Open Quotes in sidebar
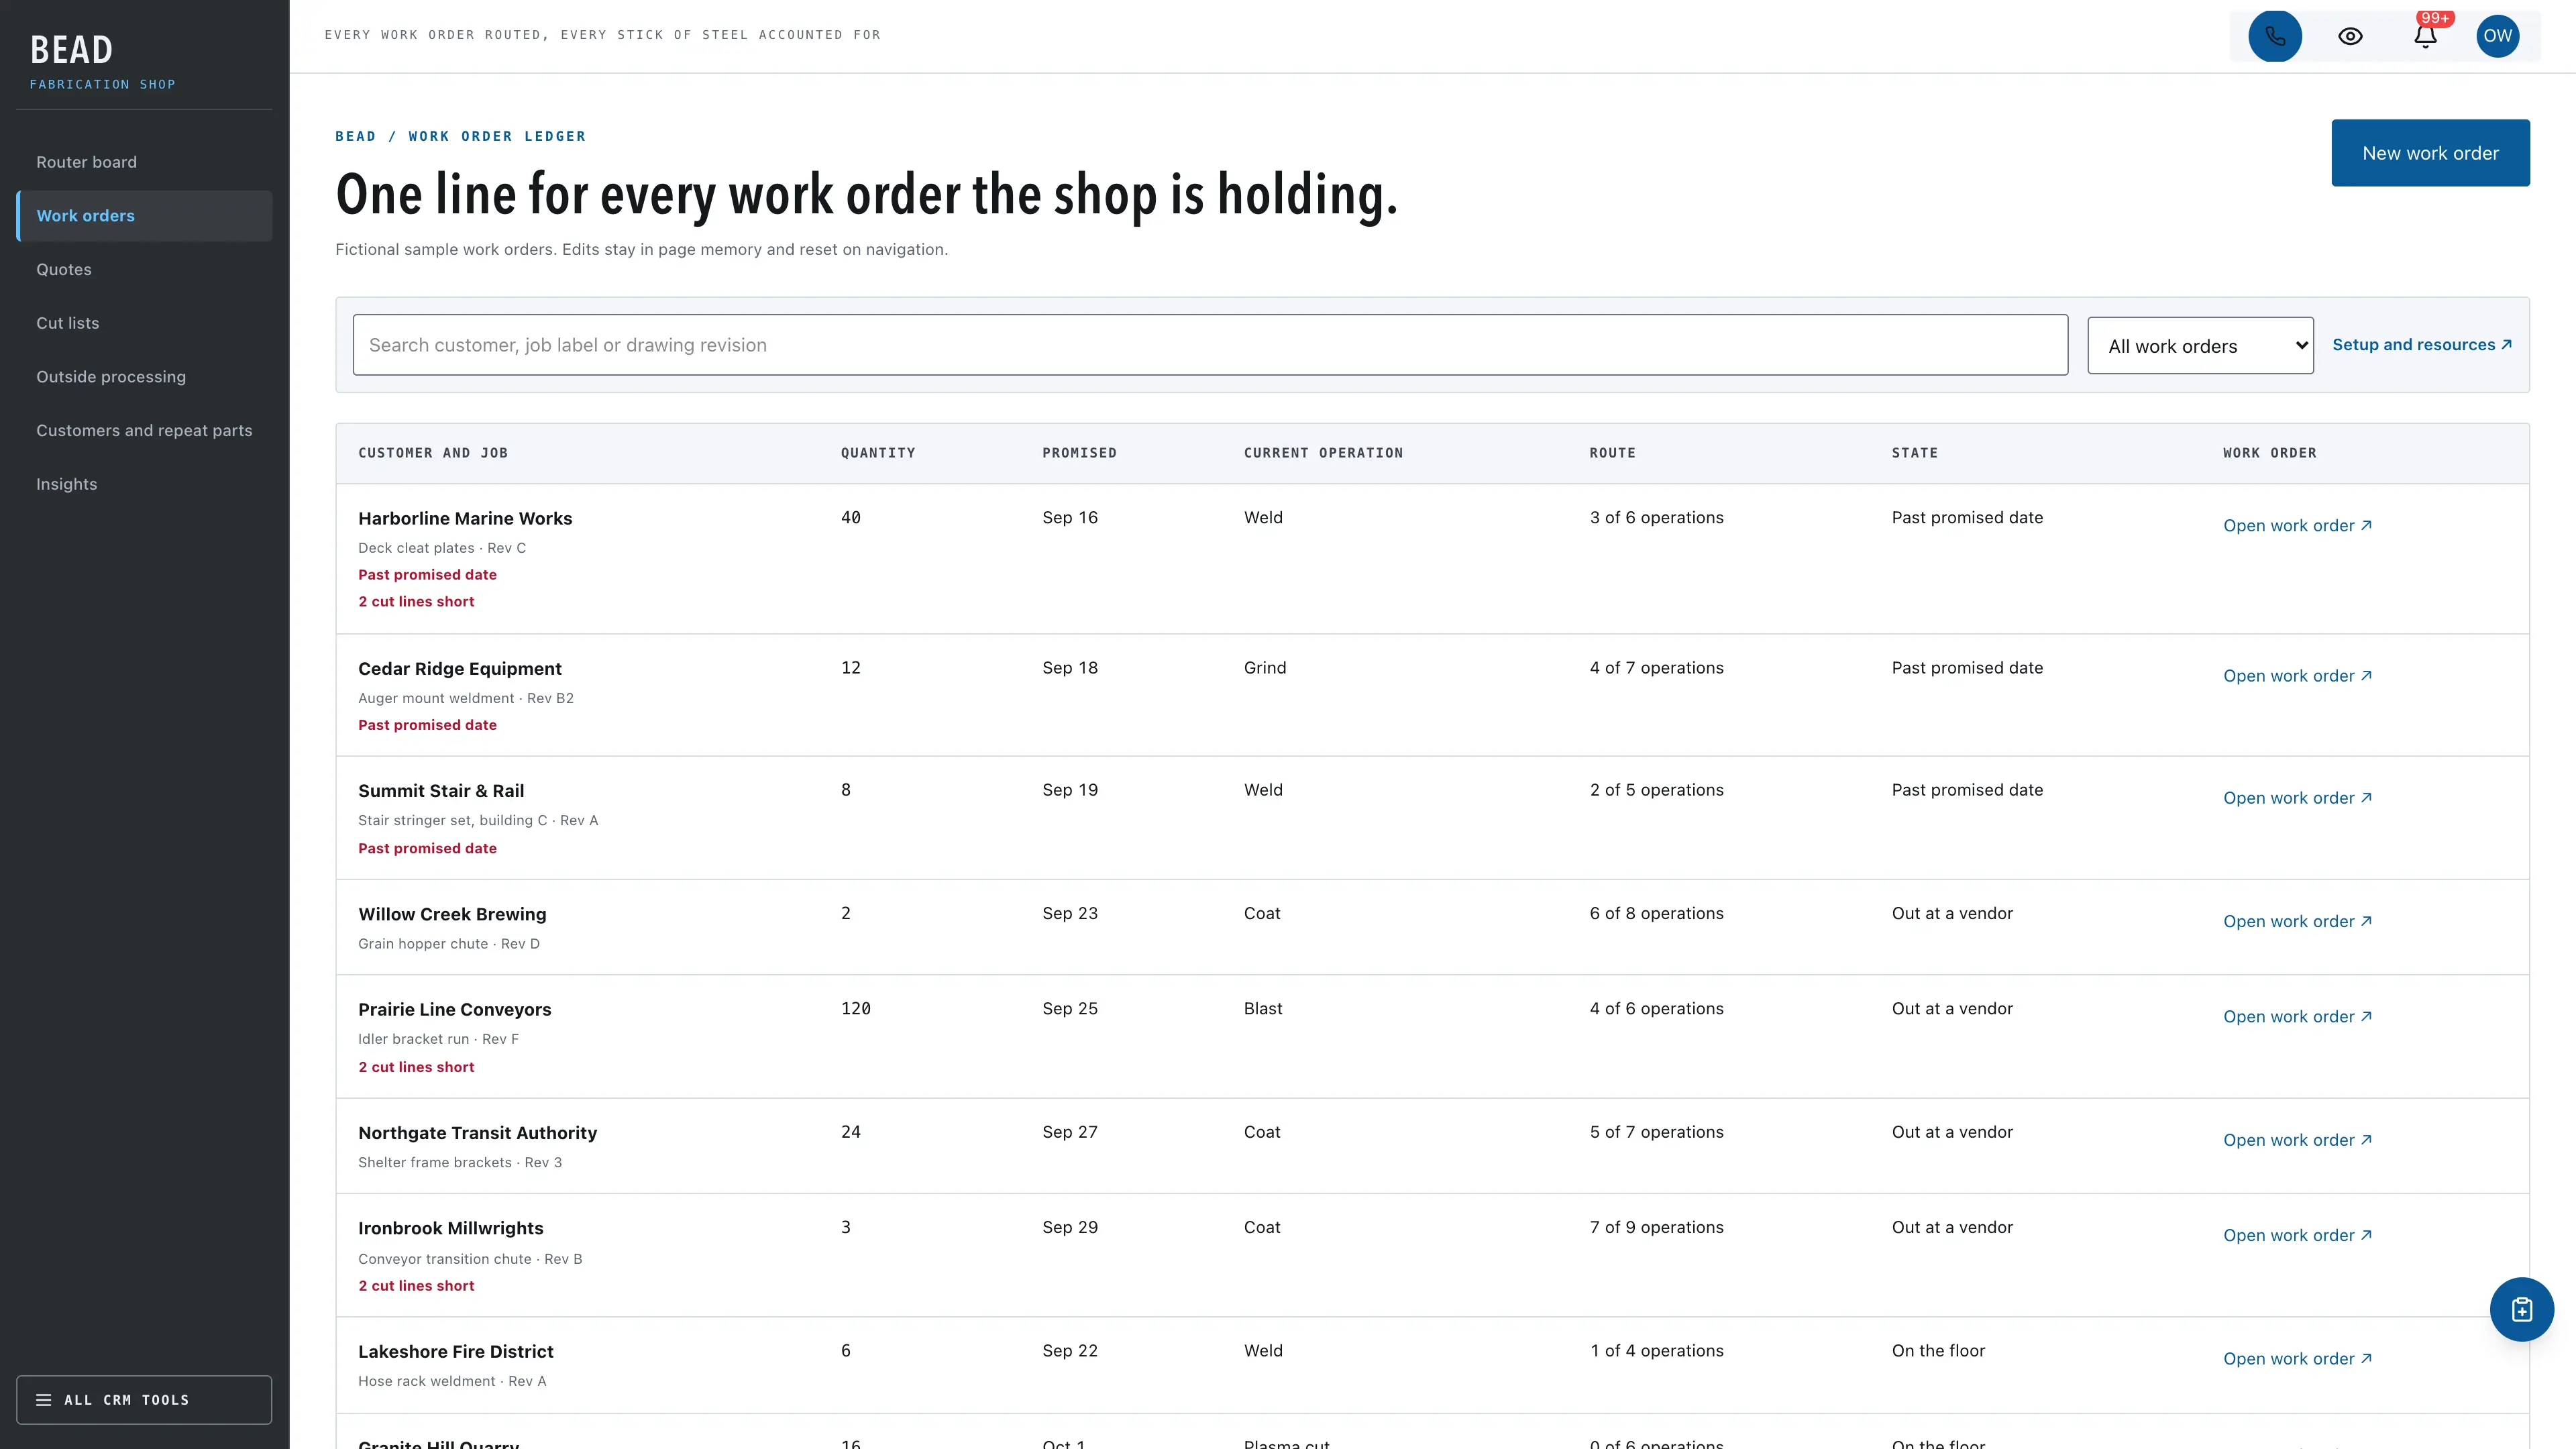 (x=144, y=269)
